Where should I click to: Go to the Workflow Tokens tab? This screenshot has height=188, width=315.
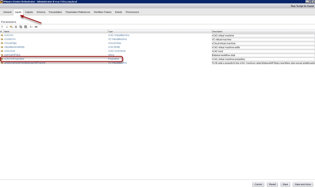(102, 12)
